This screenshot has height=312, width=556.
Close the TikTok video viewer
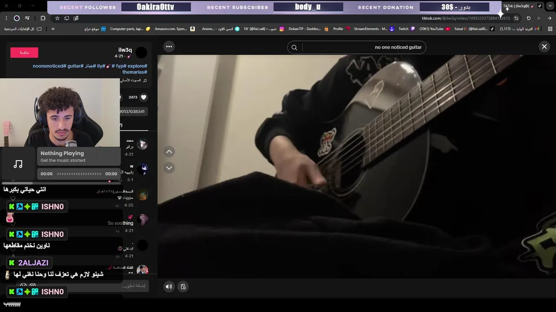[544, 47]
